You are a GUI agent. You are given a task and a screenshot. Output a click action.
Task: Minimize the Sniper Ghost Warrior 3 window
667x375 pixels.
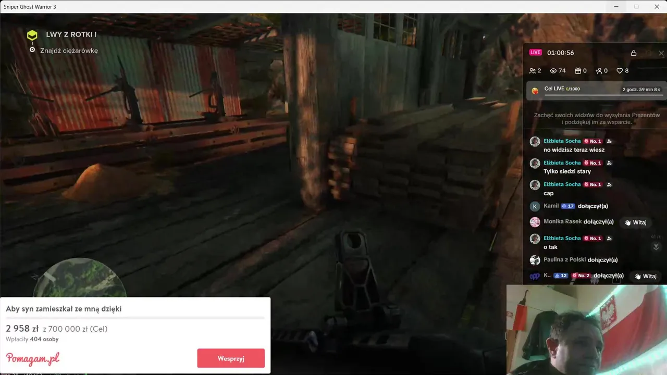(x=616, y=7)
